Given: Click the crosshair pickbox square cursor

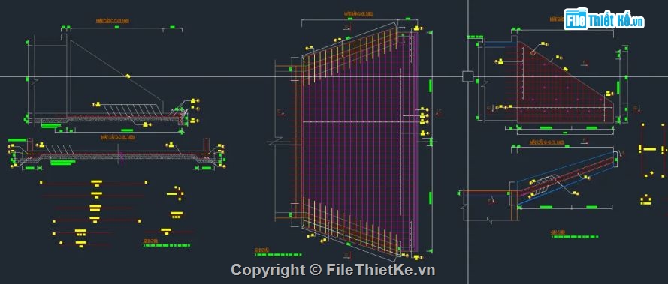Looking at the screenshot, I should tap(467, 76).
